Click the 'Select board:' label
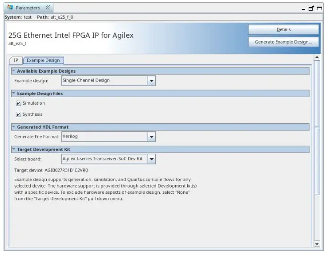This screenshot has width=326, height=253. point(28,159)
